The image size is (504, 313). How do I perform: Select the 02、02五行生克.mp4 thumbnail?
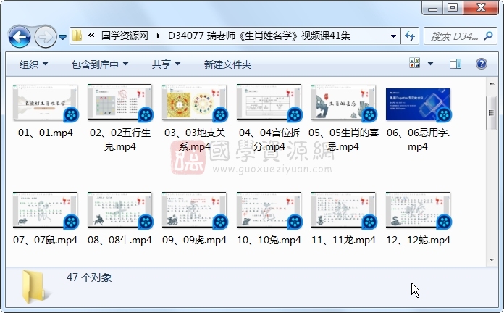120,103
